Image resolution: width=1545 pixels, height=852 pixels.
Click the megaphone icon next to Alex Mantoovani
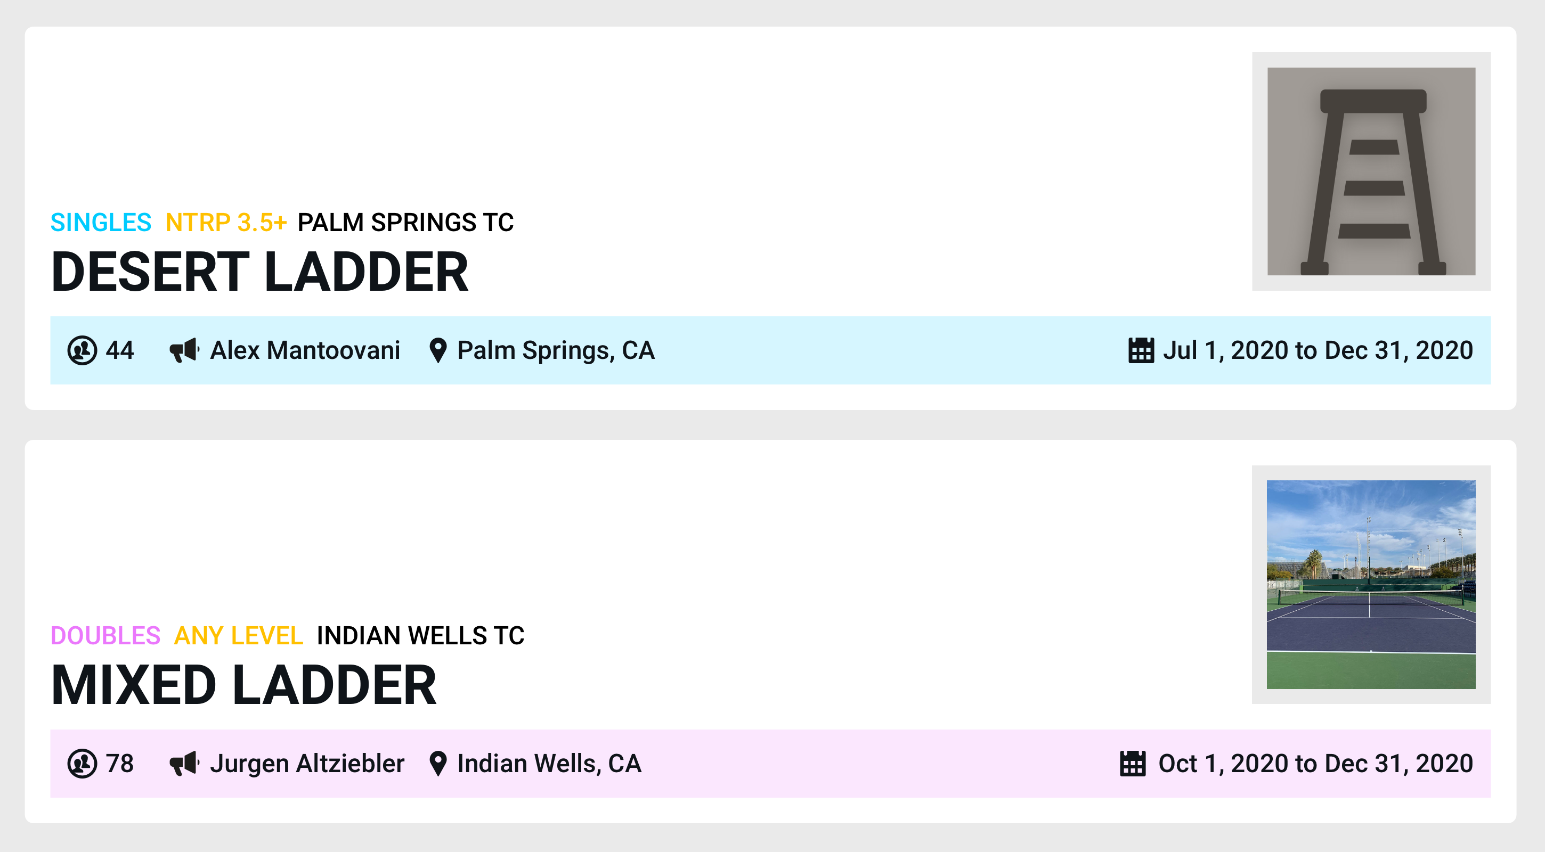click(185, 350)
